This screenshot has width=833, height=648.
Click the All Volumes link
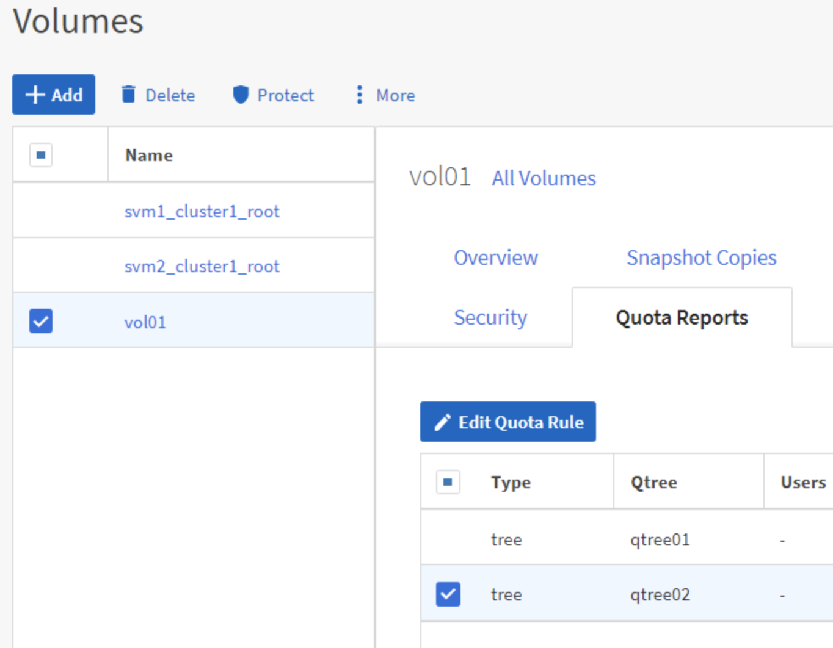tap(544, 179)
